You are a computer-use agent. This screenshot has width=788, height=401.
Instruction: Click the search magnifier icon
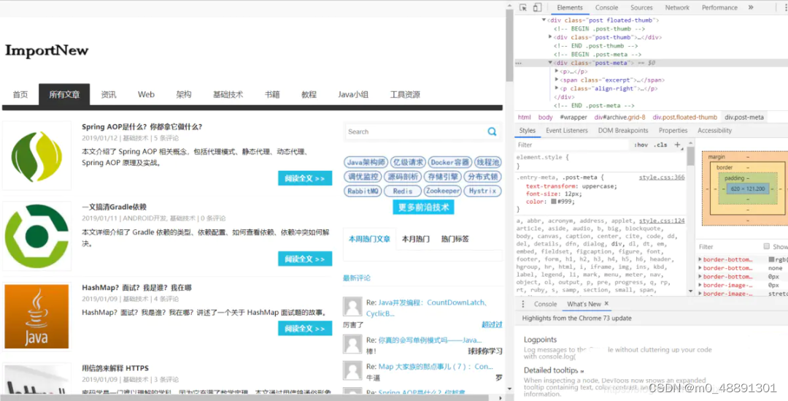pyautogui.click(x=492, y=131)
